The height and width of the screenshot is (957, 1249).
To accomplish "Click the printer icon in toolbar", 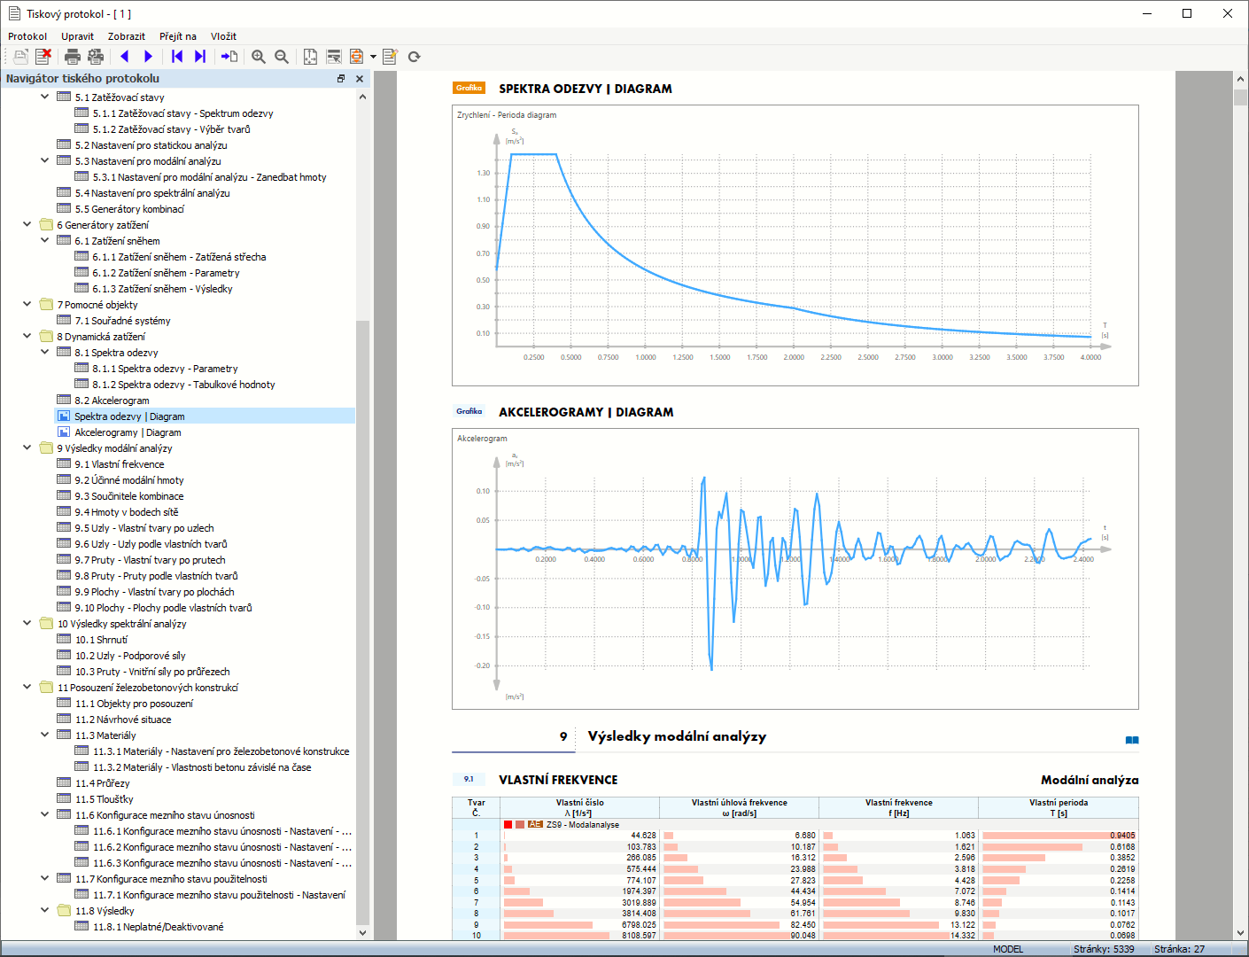I will (73, 57).
